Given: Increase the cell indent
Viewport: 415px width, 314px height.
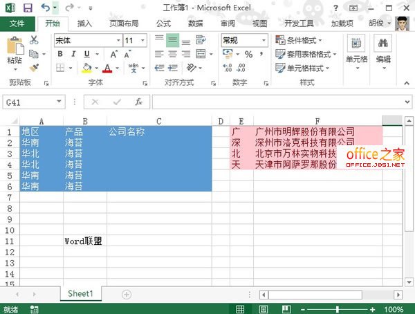Looking at the screenshot, I should point(172,68).
